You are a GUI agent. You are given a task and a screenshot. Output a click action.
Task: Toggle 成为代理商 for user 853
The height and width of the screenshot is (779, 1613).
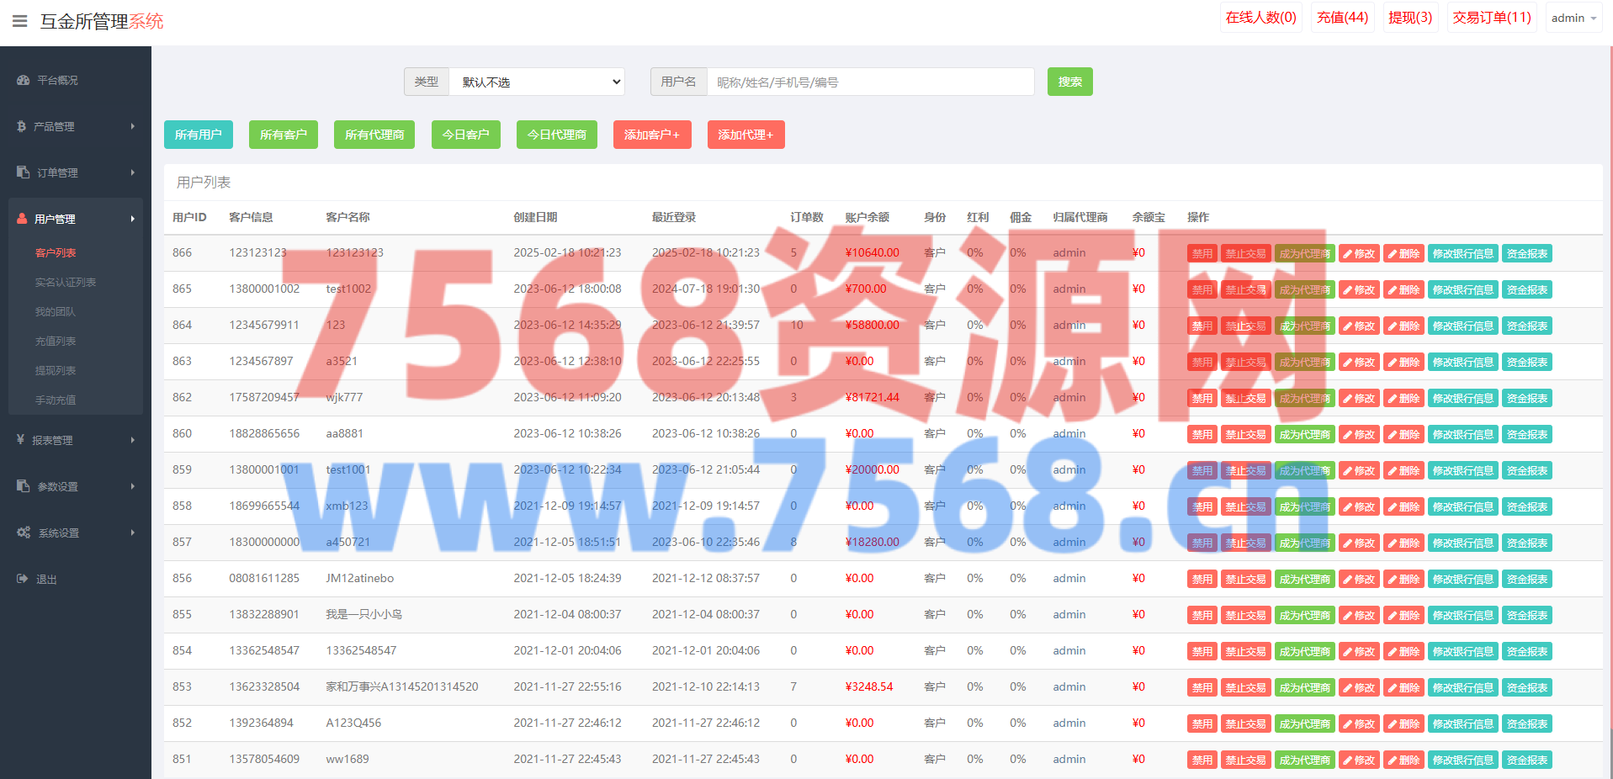[1304, 687]
